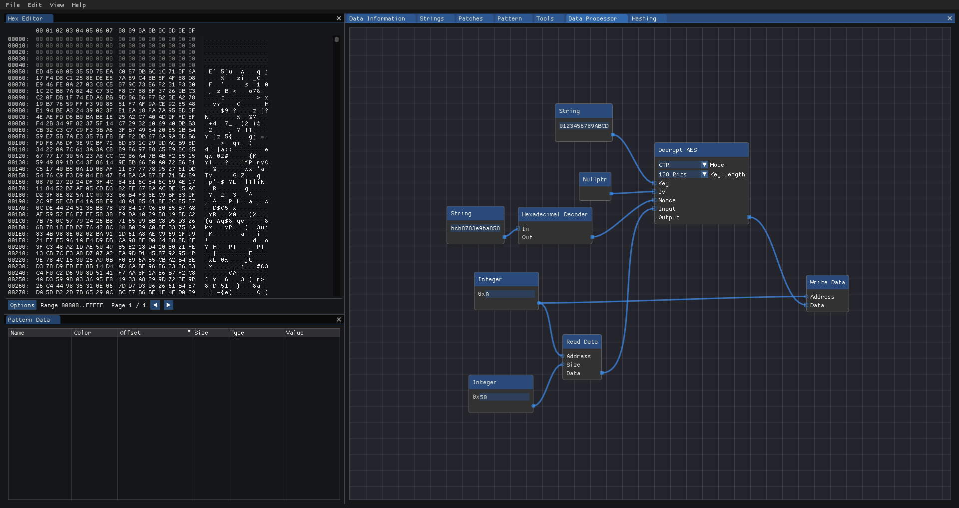This screenshot has height=508, width=959.
Task: Click the hex editor Options button
Action: (22, 305)
